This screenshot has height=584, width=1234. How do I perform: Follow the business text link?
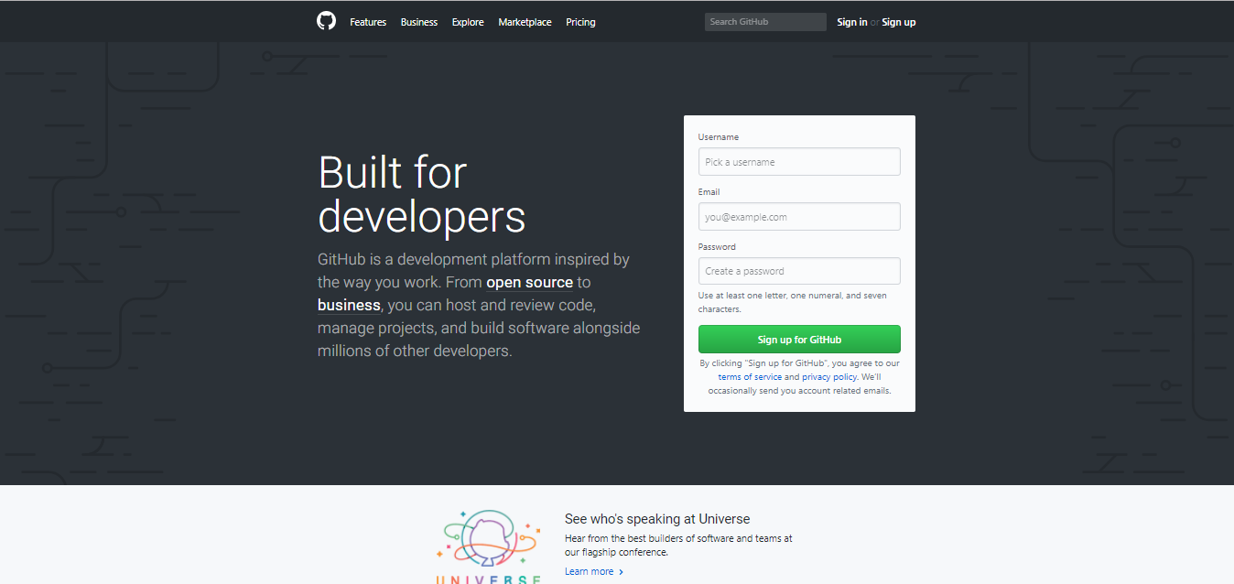point(349,305)
